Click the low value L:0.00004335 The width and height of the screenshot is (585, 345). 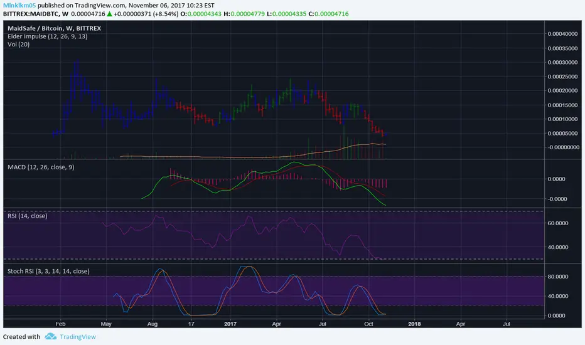pos(286,14)
